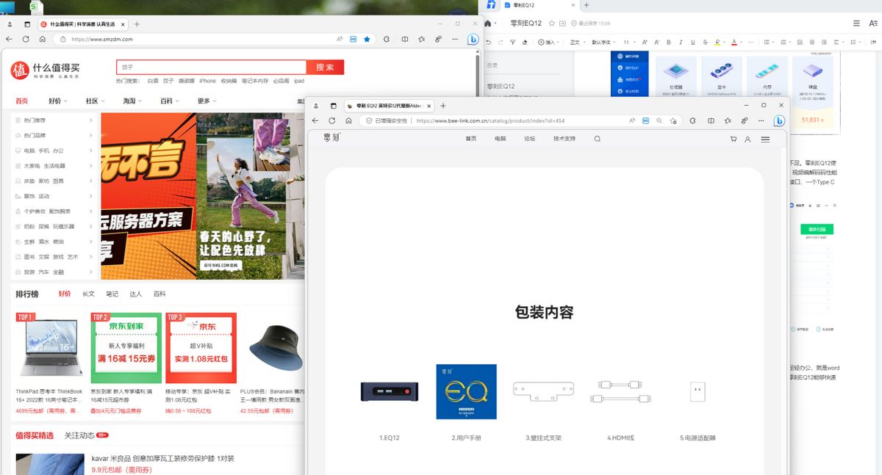Viewport: 882px width, 475px height.
Task: Expand the 更多 menu on smzdm
Action: (207, 101)
